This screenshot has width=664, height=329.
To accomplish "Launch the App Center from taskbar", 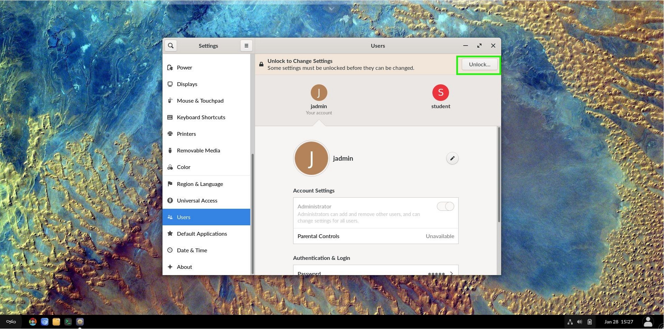I will pos(33,322).
